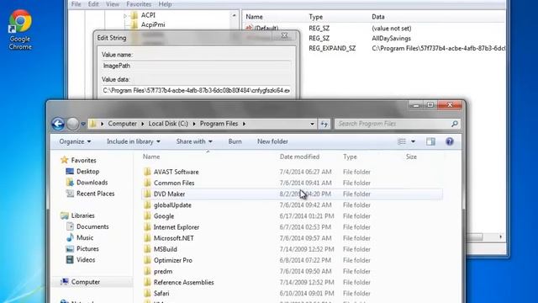This screenshot has height=303, width=538.
Task: Click the search magnifier icon
Action: coord(455,124)
